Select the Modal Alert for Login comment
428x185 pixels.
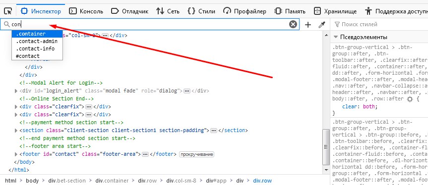[x=61, y=83]
